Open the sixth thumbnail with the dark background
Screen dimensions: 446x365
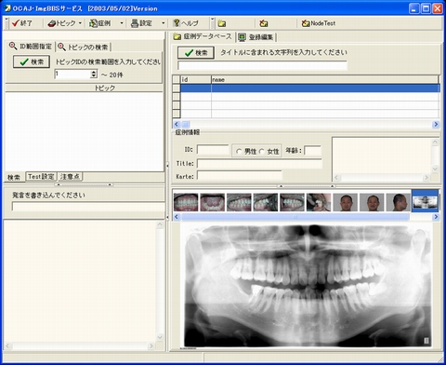319,202
